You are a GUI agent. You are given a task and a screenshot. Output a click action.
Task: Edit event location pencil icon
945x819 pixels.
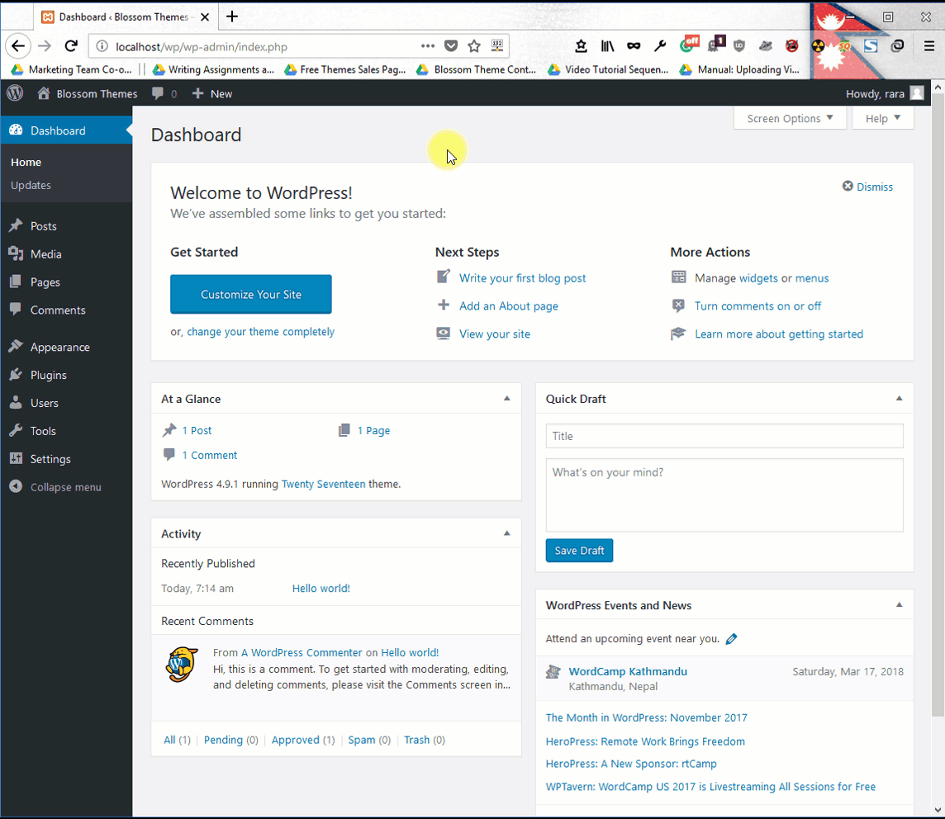coord(732,639)
